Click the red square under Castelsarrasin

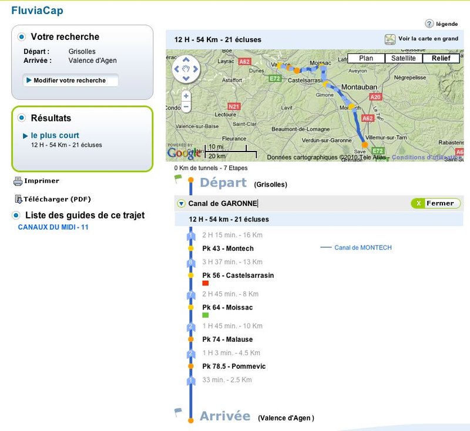[205, 283]
